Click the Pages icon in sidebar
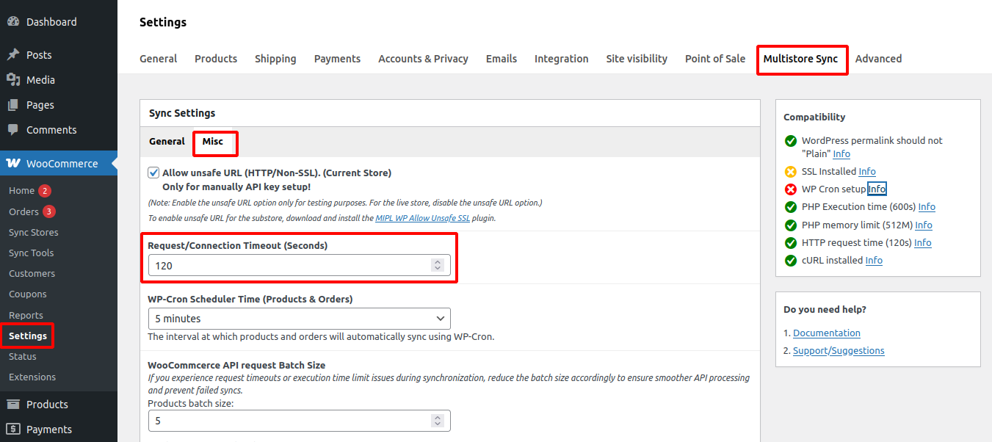This screenshot has width=992, height=442. click(x=13, y=105)
